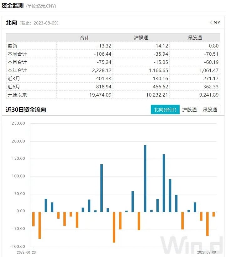This screenshot has height=257, width=226.
Task: Click the value -60.19
Action: coord(211,62)
